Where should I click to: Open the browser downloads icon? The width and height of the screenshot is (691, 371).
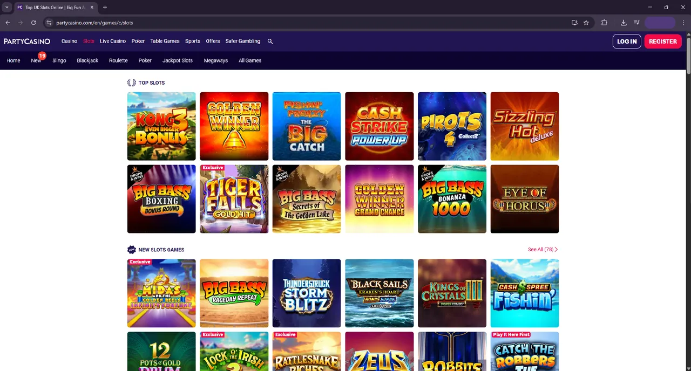(624, 23)
